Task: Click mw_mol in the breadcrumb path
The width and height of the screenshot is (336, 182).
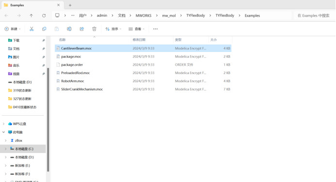Action: tap(169, 15)
